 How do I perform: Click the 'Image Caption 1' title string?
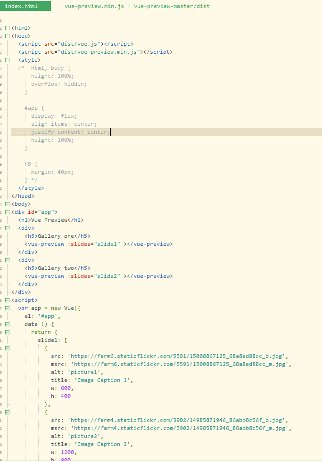coord(102,380)
